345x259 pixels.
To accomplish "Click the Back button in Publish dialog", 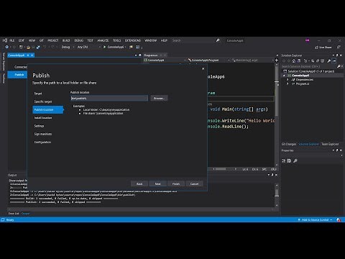I will pos(139,183).
